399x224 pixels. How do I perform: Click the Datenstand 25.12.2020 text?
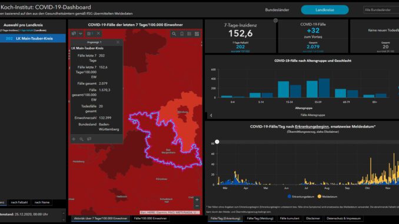[x=24, y=215]
